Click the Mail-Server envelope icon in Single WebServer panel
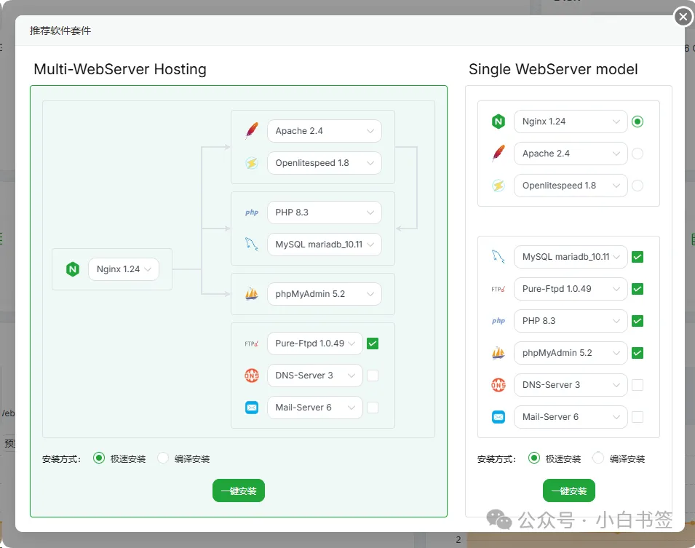This screenshot has width=695, height=548. pyautogui.click(x=499, y=417)
